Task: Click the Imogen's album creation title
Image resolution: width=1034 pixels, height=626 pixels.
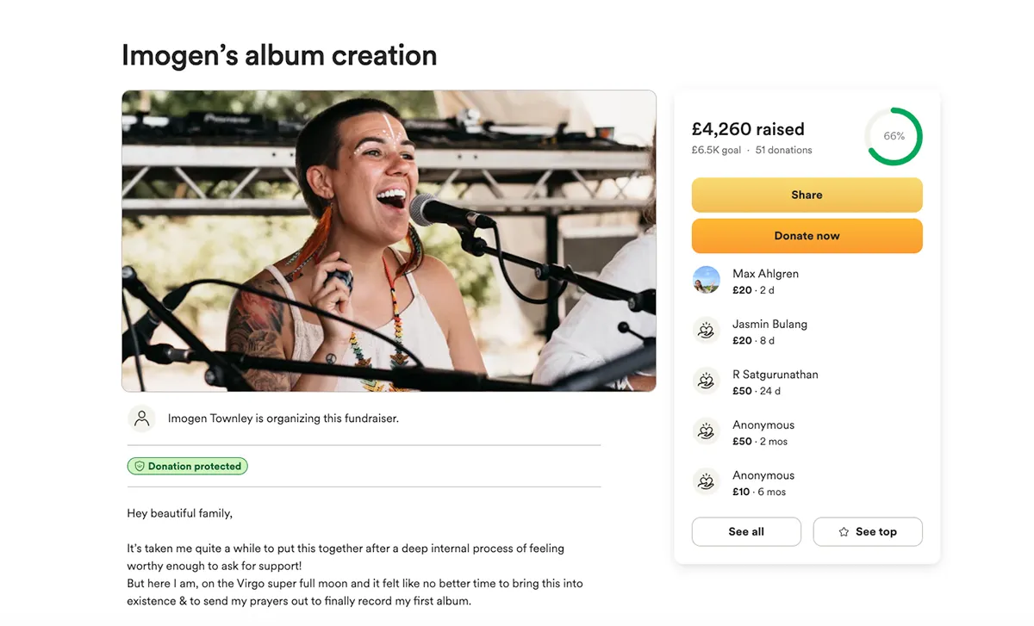Action: tap(279, 55)
